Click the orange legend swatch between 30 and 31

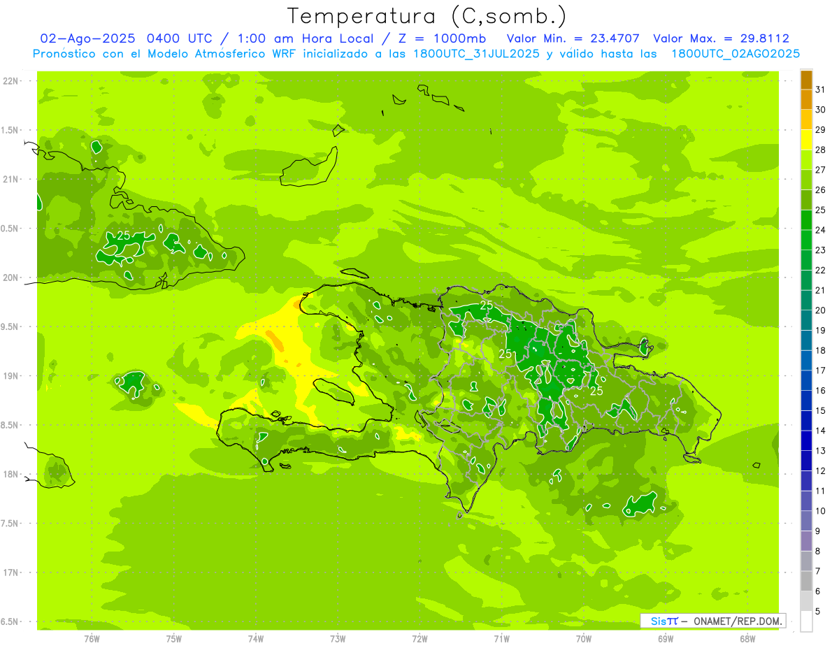pos(806,99)
